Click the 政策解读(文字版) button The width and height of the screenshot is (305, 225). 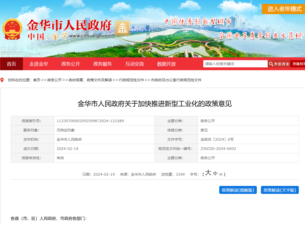pyautogui.click(x=280, y=190)
